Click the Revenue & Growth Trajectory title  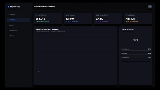point(48,29)
